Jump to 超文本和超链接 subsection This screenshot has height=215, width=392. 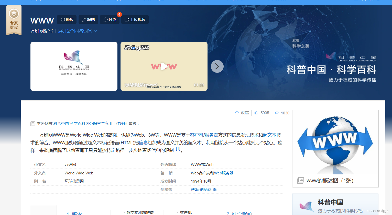pos(140,212)
